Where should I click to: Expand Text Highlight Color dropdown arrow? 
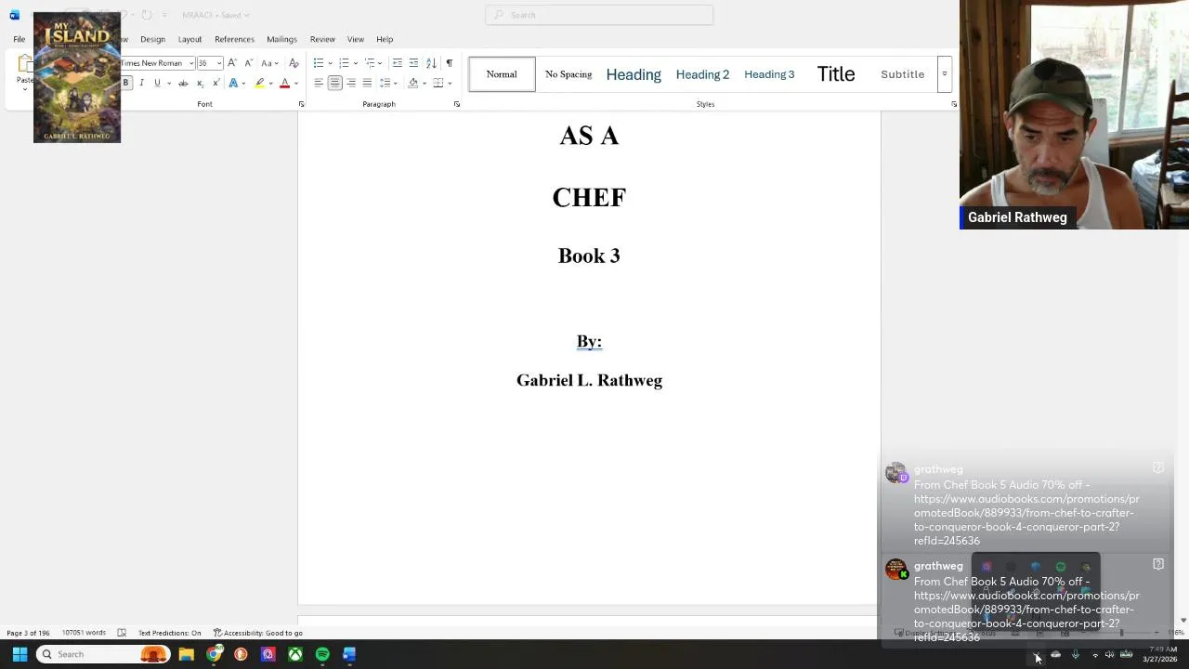270,83
